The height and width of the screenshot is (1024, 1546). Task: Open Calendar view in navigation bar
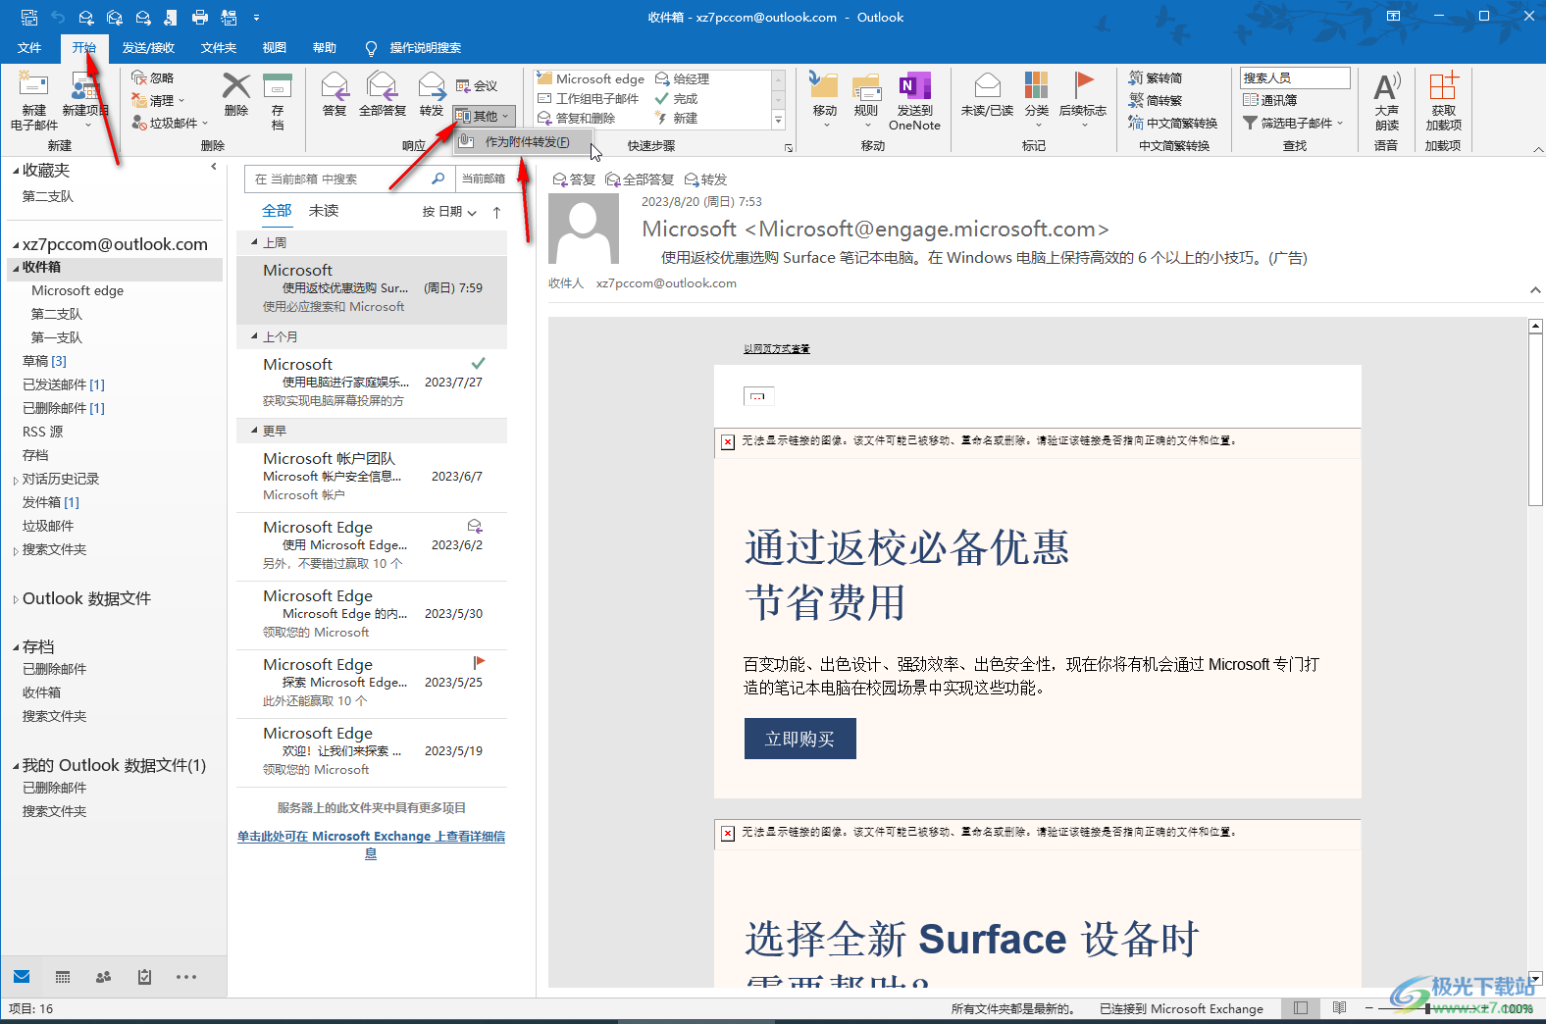pyautogui.click(x=63, y=977)
